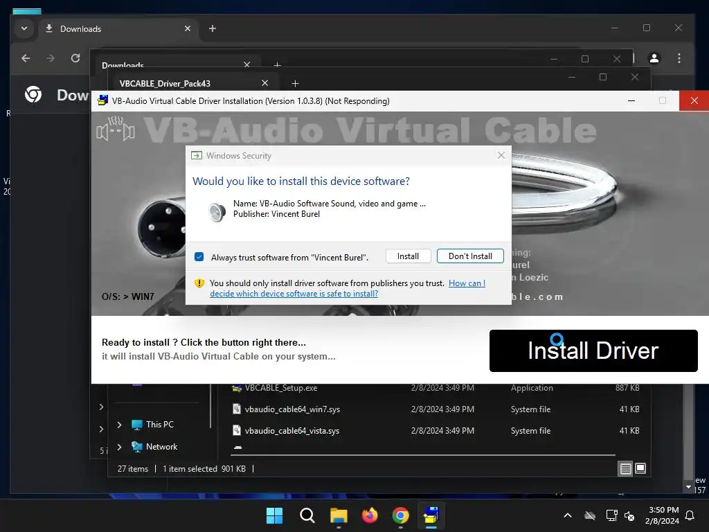The image size is (709, 532).
Task: Open File Explorer from taskbar
Action: coord(339,515)
